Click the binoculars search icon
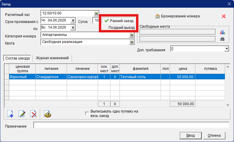234x142 pixels. (222, 39)
